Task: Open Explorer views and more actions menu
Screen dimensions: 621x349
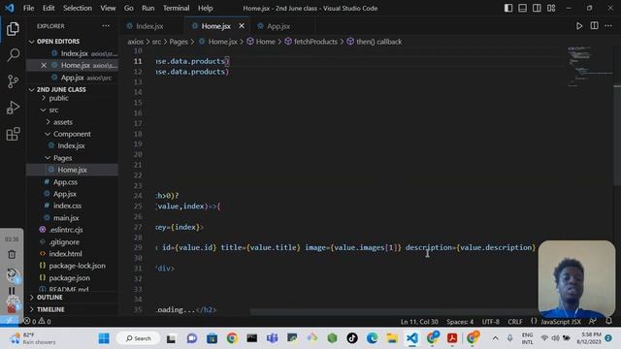Action: pyautogui.click(x=106, y=26)
